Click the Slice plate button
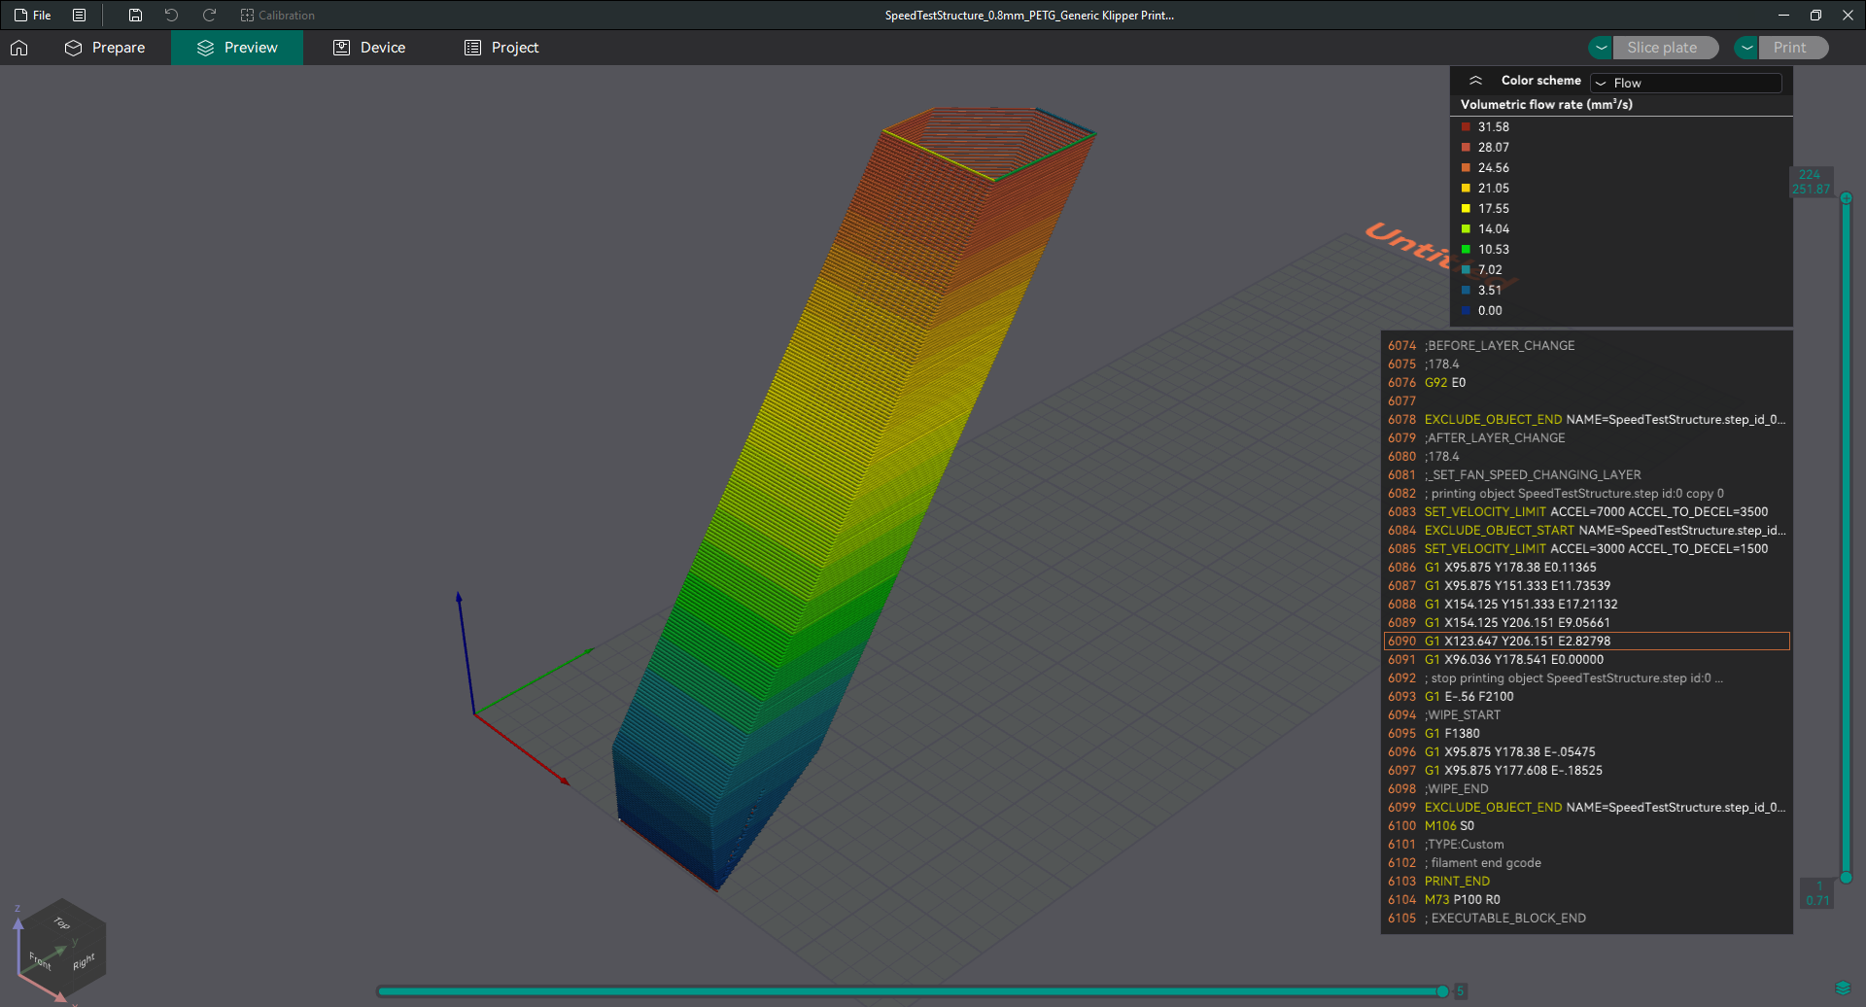The image size is (1866, 1007). (1665, 48)
